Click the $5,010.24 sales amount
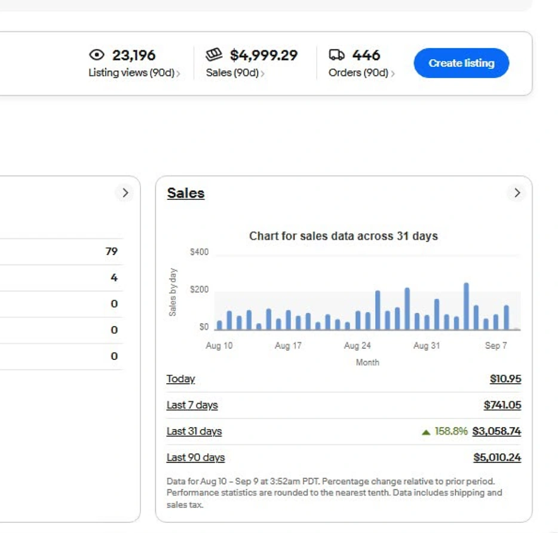Image resolution: width=558 pixels, height=533 pixels. 497,458
